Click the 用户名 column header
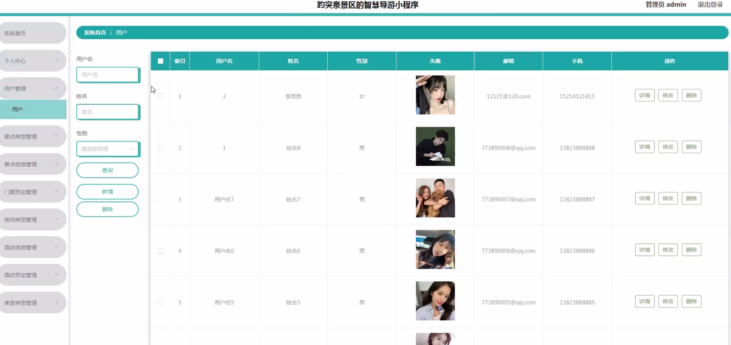This screenshot has width=731, height=345. pos(224,61)
